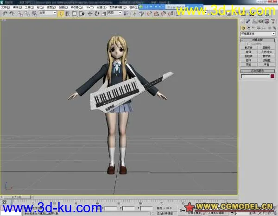The height and width of the screenshot is (216, 278).
Task: Open the 文件(F) menu
Action: [5, 7]
